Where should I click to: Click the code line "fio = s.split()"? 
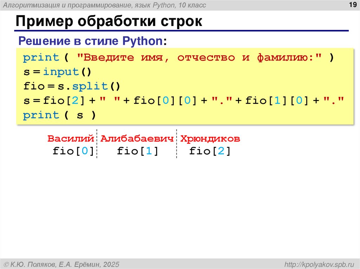tap(71, 86)
